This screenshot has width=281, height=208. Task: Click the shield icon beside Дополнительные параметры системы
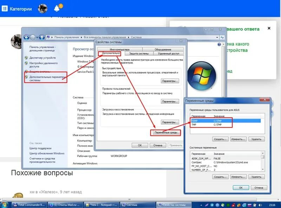[x=26, y=77]
